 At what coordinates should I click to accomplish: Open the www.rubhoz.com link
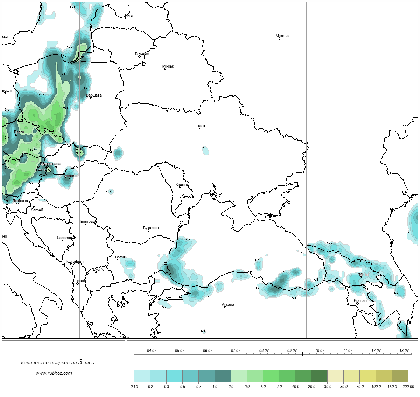tap(54, 373)
